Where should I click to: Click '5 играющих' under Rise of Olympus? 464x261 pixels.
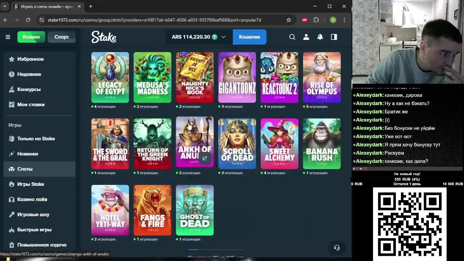(x=317, y=107)
